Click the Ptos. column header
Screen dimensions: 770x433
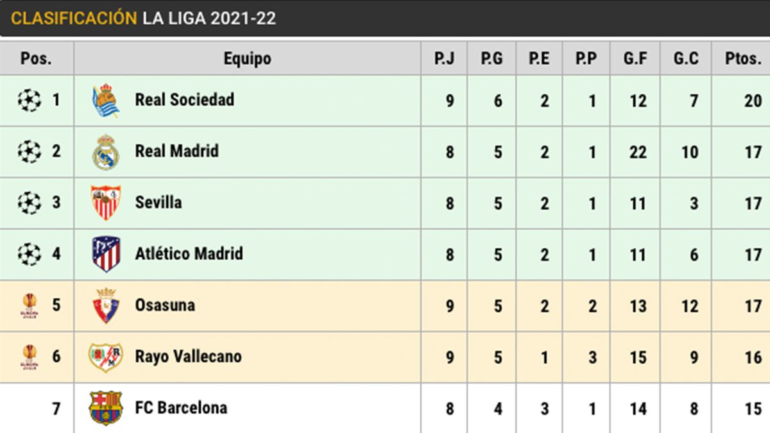coord(742,59)
